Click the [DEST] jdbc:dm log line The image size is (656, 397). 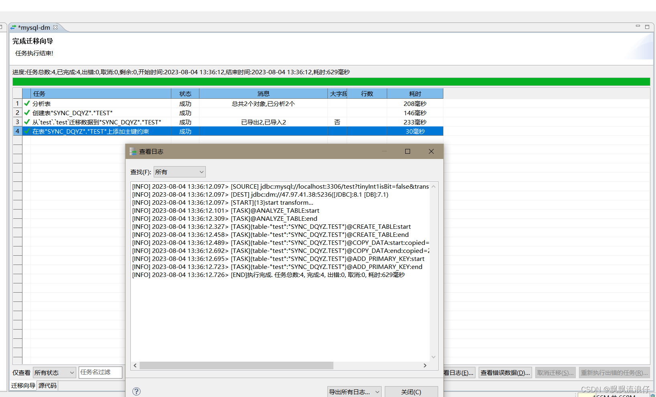click(x=260, y=194)
